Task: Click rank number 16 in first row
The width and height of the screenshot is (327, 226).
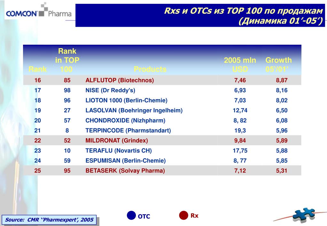Action: [x=37, y=80]
